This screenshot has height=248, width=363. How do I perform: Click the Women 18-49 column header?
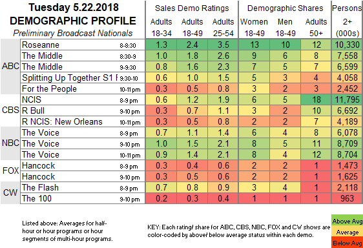pos(254,28)
